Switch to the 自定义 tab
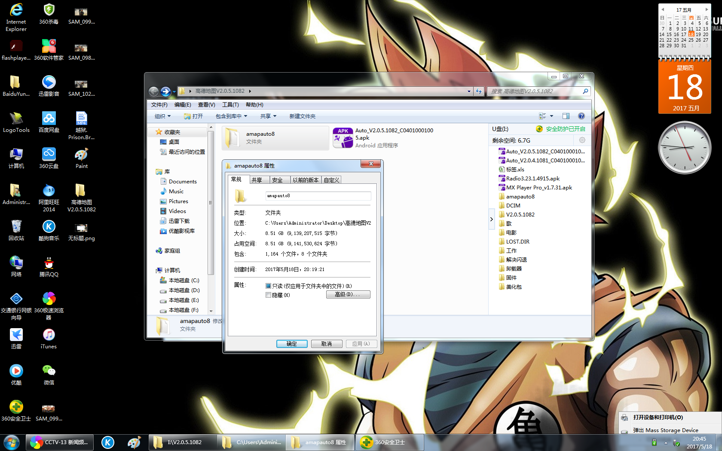The image size is (722, 451). pos(331,180)
